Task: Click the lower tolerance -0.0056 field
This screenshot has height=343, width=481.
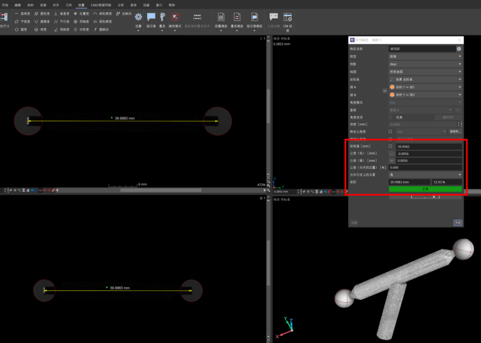Action: [x=429, y=154]
